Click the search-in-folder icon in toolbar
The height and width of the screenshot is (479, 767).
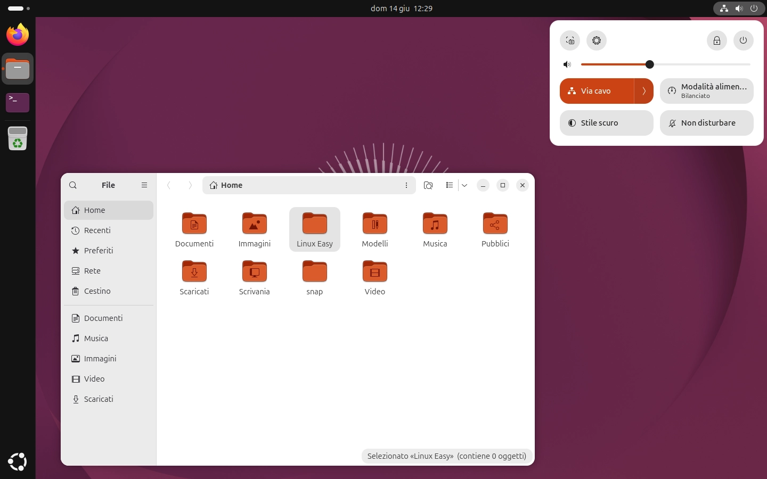coord(428,185)
